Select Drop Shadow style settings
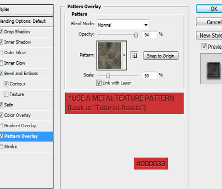This screenshot has width=222, height=189. pyautogui.click(x=17, y=32)
